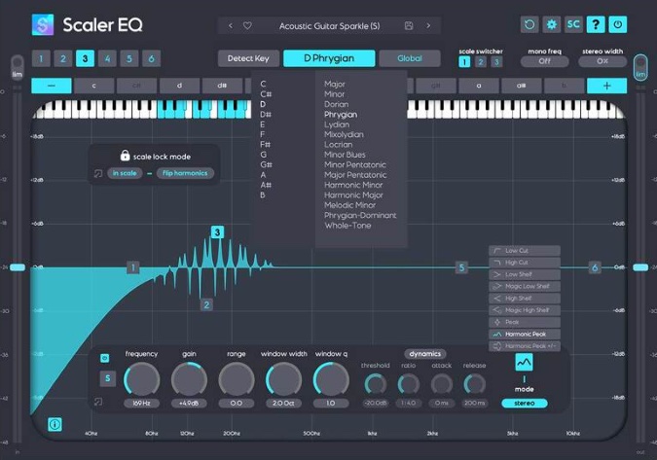This screenshot has height=460, width=657.
Task: Open the preset name Acoustic Guitar Sparkle menu
Action: point(329,26)
